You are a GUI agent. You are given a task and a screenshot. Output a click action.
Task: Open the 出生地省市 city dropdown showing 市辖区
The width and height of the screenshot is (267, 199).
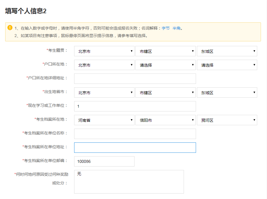[166, 92]
